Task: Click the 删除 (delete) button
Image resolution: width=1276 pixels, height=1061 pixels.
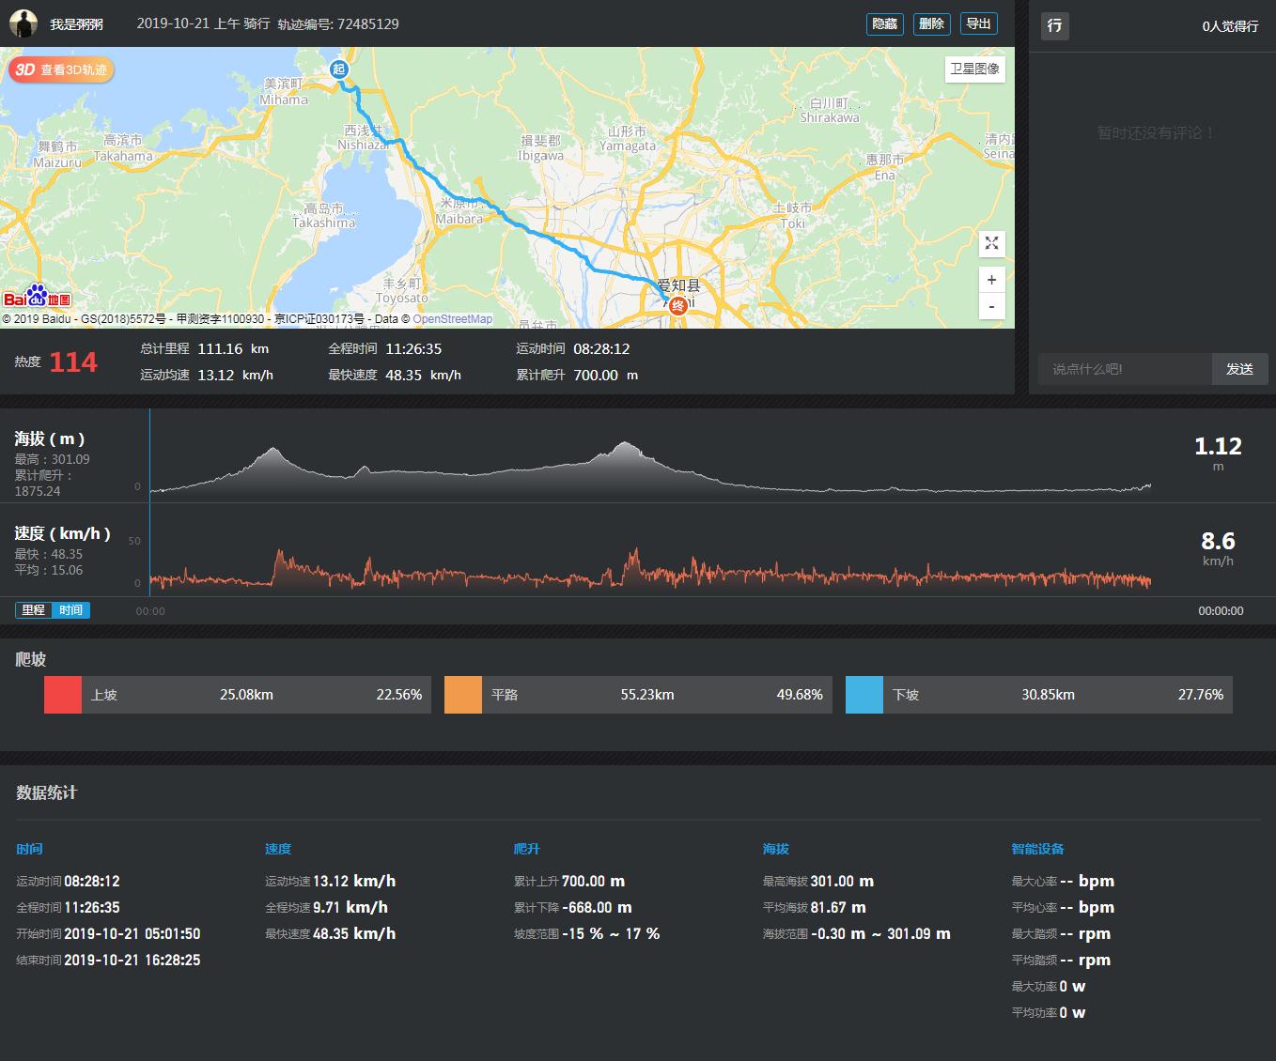Action: [931, 24]
